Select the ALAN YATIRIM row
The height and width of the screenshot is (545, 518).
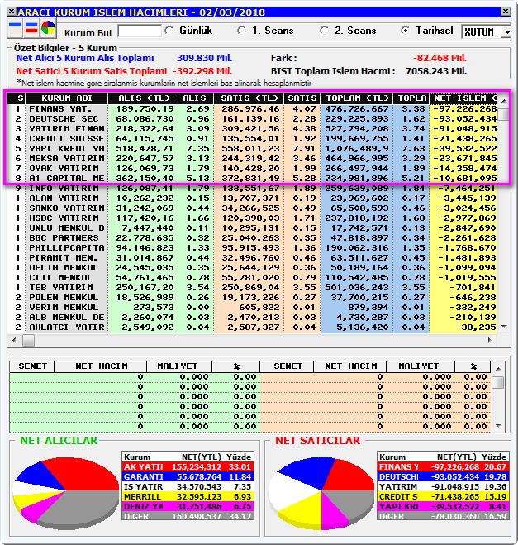(253, 198)
